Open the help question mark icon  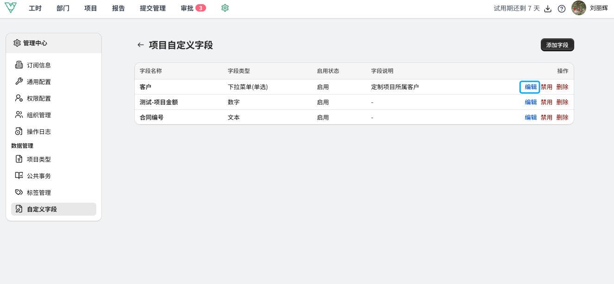[x=562, y=8]
